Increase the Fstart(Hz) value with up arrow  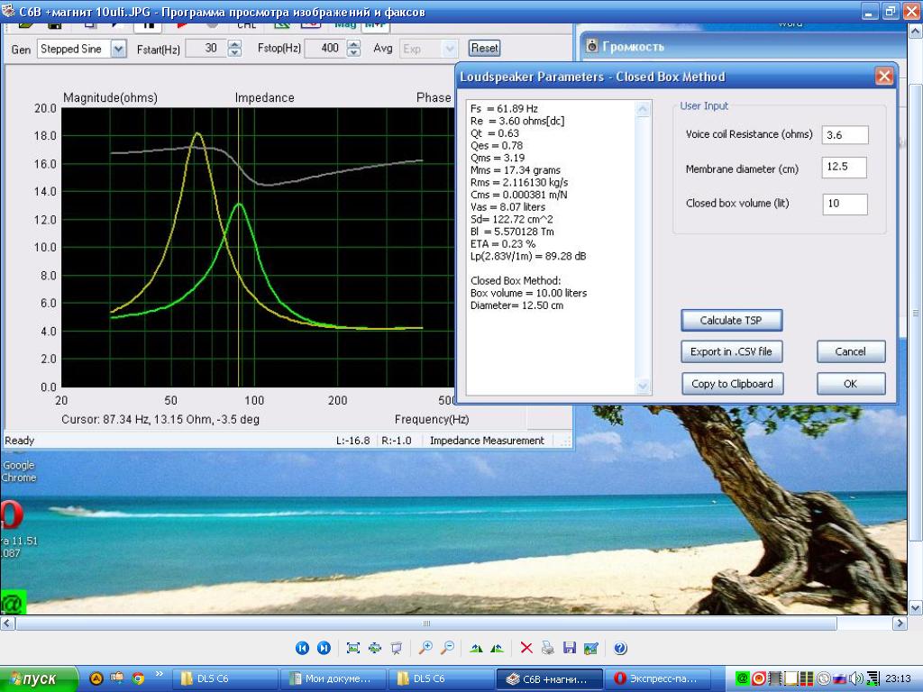point(235,44)
